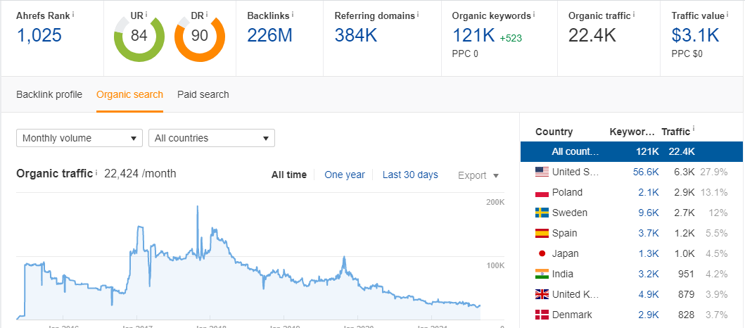Open 1.3K keywords for Japan
The width and height of the screenshot is (745, 328).
[x=649, y=253]
